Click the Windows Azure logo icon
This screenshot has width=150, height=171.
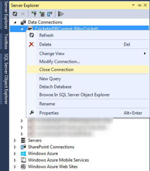[23, 153]
